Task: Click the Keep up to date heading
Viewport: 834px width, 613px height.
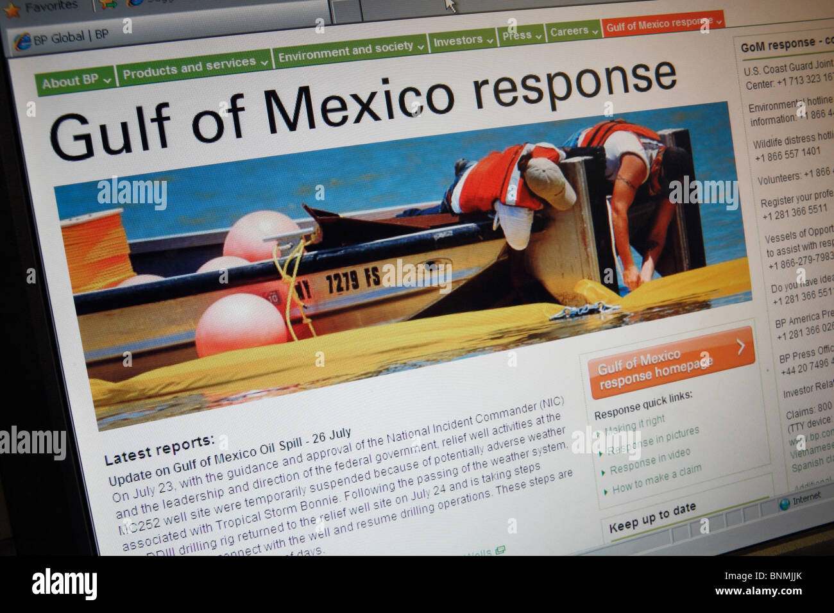Action: pos(652,518)
